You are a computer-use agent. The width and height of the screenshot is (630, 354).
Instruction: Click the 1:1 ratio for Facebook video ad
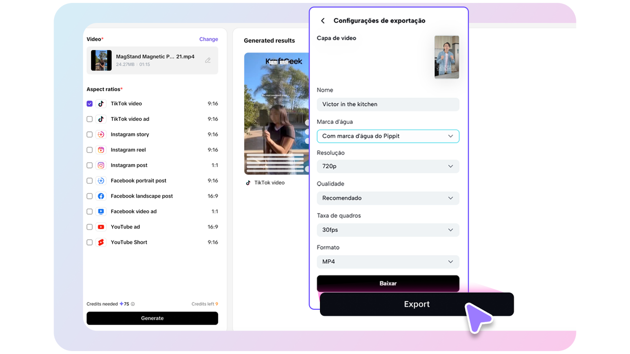tap(215, 211)
